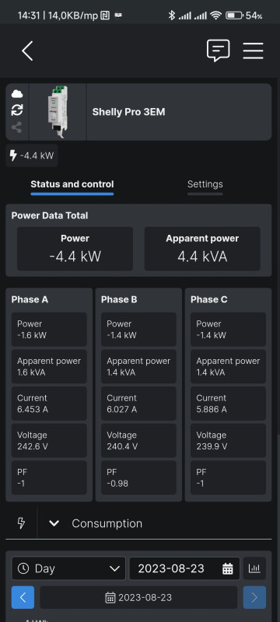Tap the lightning bolt beside Consumption
The image size is (280, 622).
(22, 522)
